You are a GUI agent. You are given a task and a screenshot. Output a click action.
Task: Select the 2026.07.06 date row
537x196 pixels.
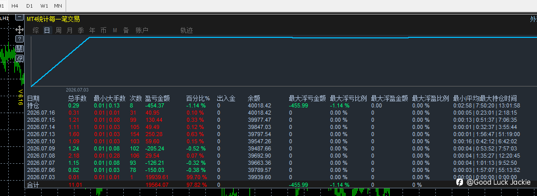[41, 170]
